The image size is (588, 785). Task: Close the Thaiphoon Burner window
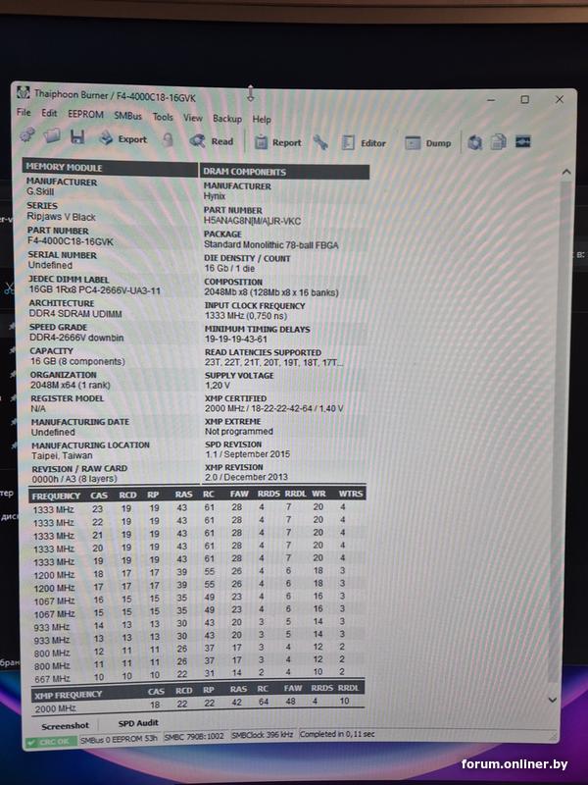point(560,100)
